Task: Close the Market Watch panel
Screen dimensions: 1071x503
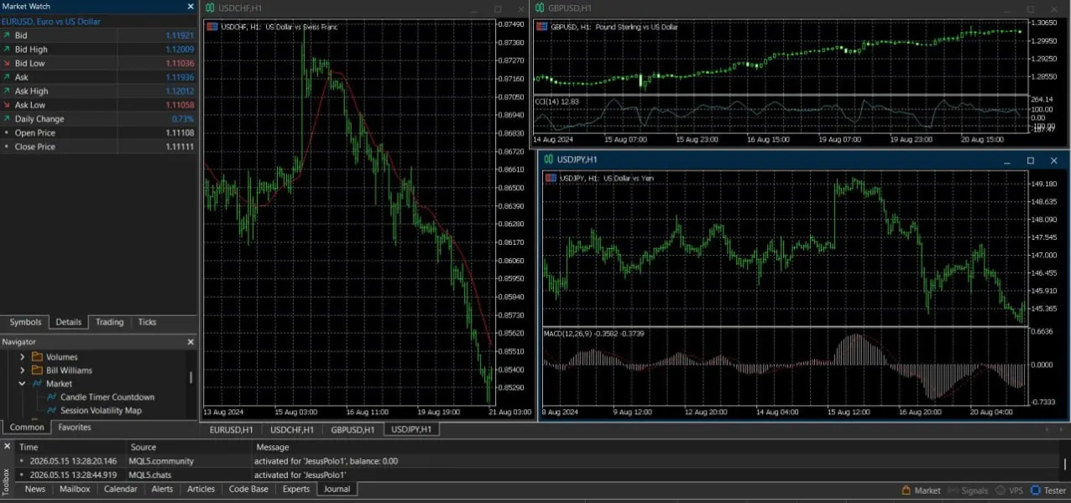Action: tap(191, 6)
